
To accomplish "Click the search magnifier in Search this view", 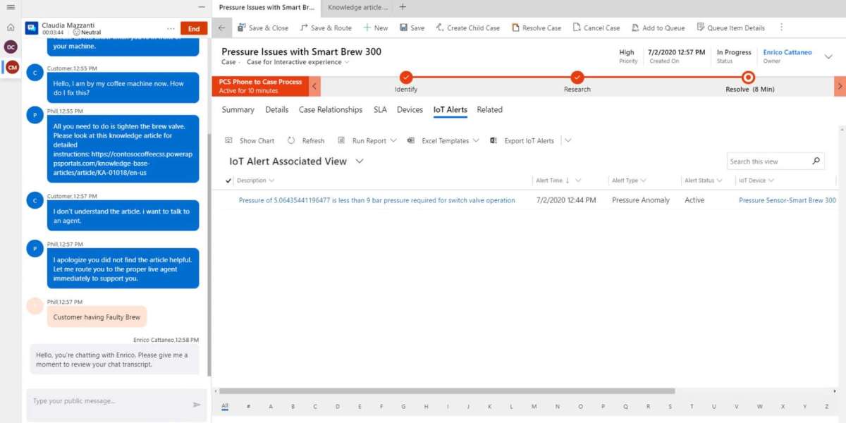I will [x=816, y=161].
